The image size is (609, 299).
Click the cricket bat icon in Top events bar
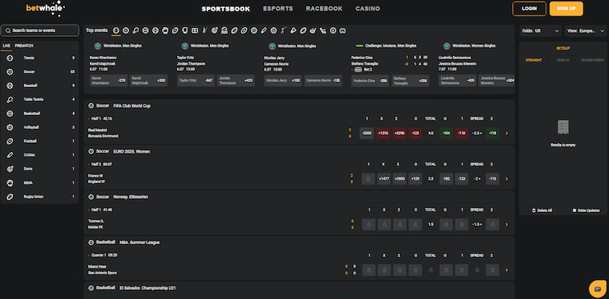click(263, 30)
